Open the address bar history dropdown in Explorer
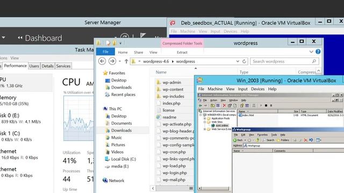The width and height of the screenshot is (344, 193). [x=238, y=62]
